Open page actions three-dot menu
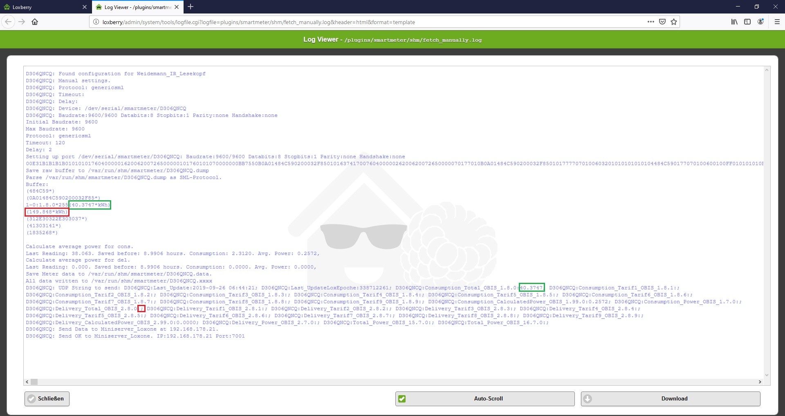 pyautogui.click(x=651, y=22)
